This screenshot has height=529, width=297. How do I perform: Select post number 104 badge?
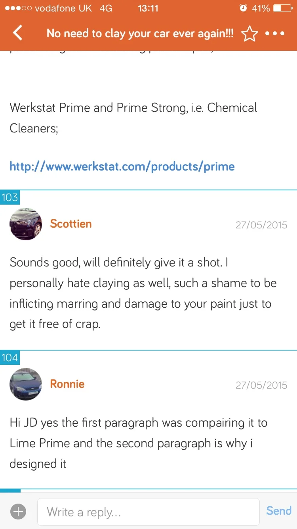point(10,357)
